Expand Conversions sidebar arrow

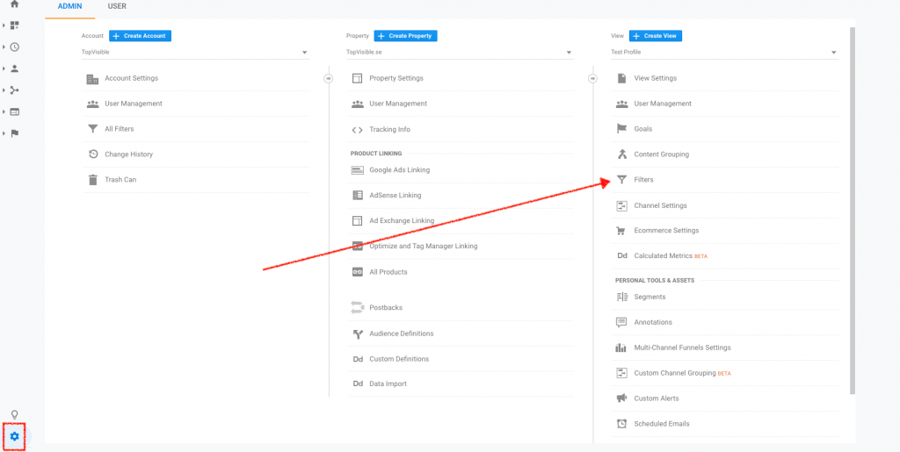[4, 133]
